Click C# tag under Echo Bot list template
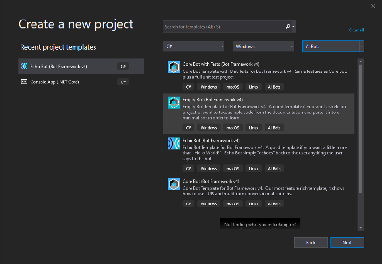 pos(188,169)
